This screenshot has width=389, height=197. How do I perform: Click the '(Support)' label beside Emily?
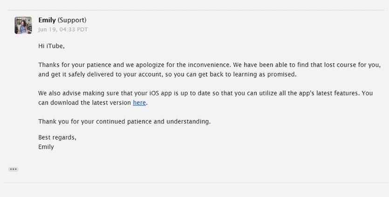click(x=72, y=20)
